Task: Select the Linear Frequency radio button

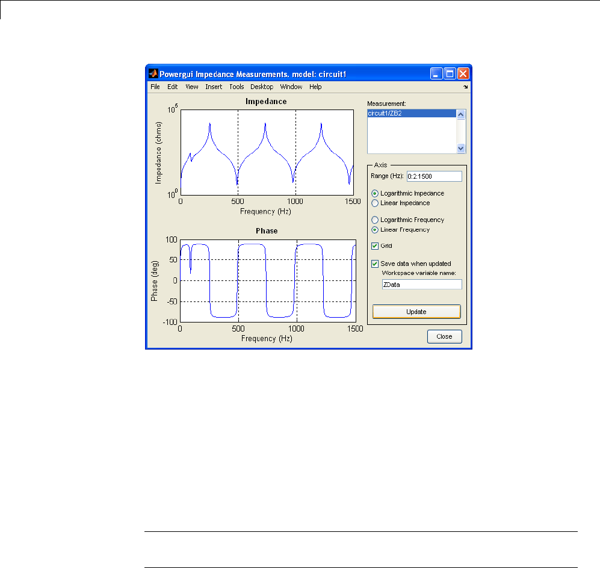Action: pos(375,230)
